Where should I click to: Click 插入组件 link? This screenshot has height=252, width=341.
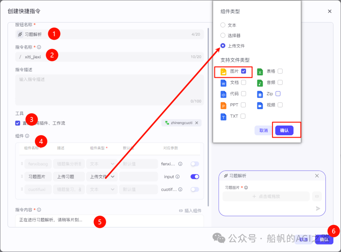click(190, 210)
